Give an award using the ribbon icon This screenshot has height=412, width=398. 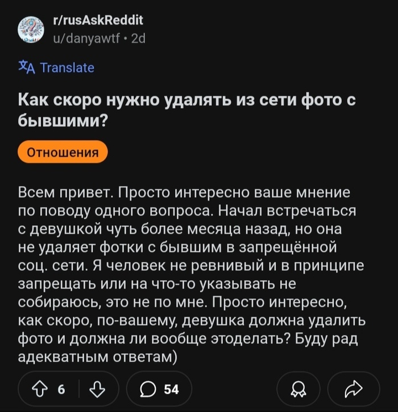[297, 389]
